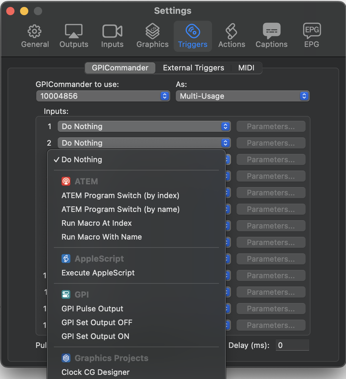Choose checked Do Nothing menu item
Viewport: 346px width, 379px height.
[136, 160]
